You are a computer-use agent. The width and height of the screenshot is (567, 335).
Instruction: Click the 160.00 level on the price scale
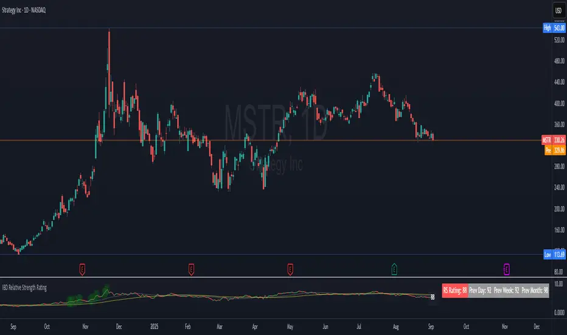coord(559,230)
